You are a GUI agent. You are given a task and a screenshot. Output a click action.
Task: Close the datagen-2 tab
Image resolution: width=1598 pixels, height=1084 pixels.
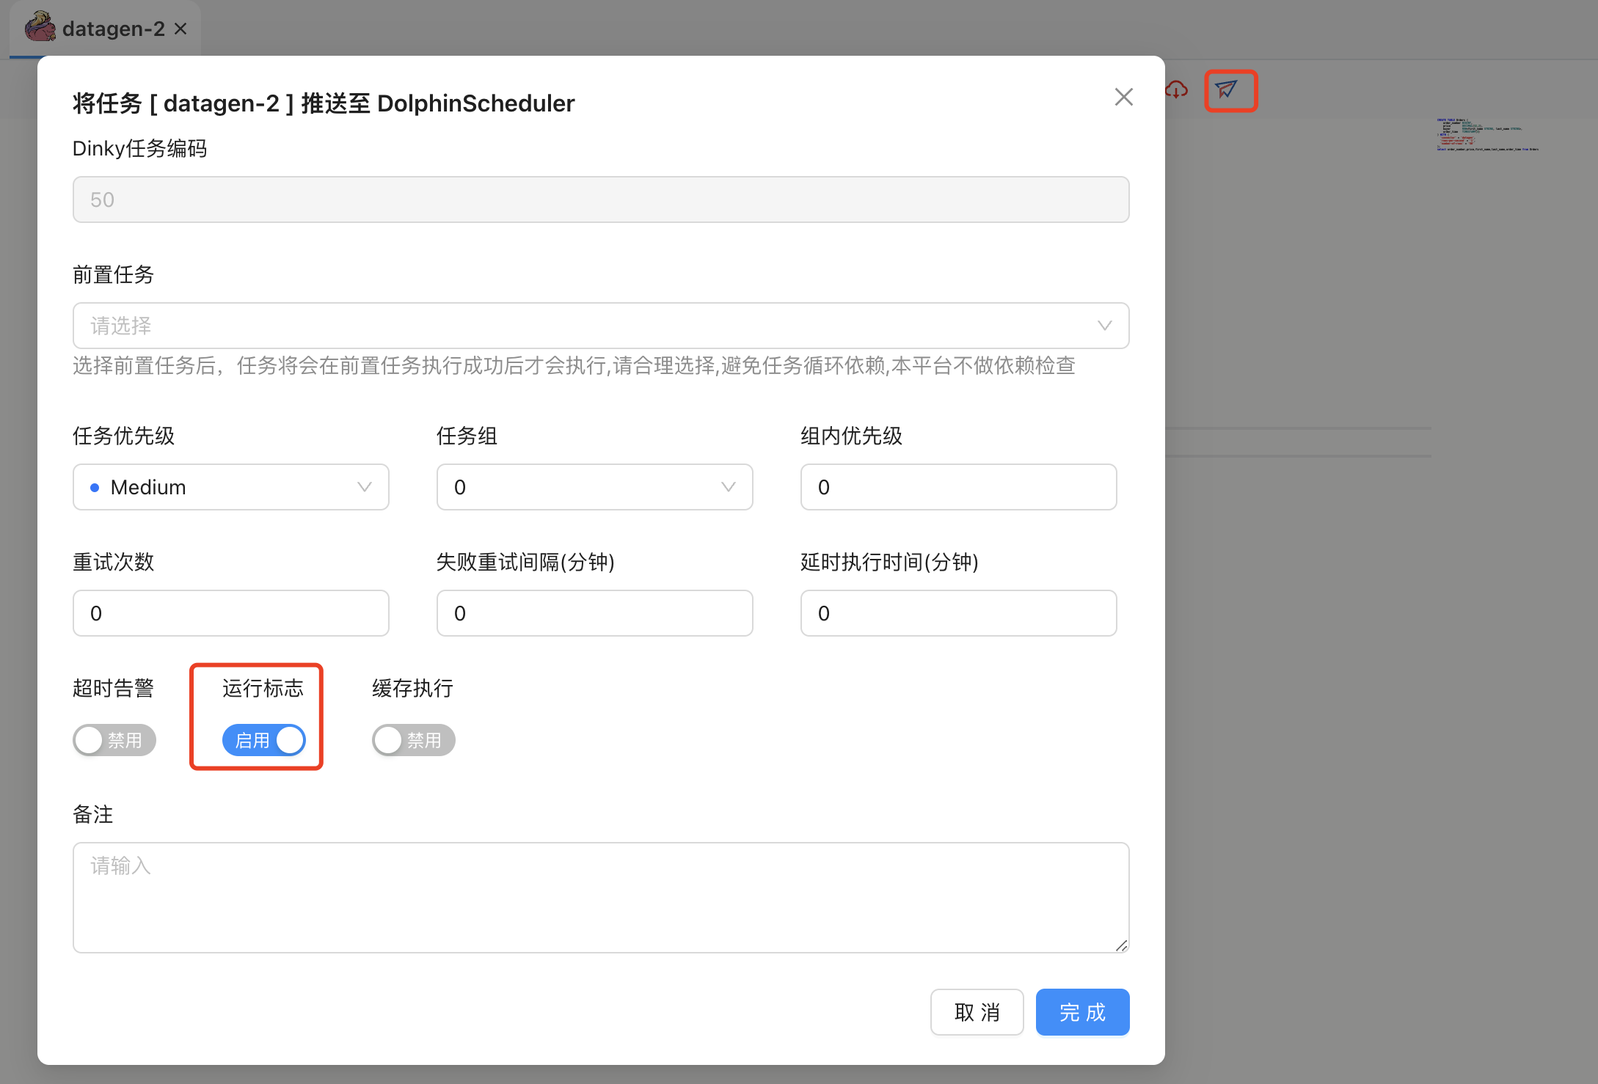point(180,29)
